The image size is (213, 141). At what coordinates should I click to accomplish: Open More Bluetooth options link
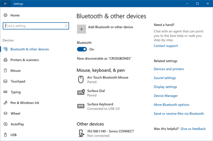[171, 105]
